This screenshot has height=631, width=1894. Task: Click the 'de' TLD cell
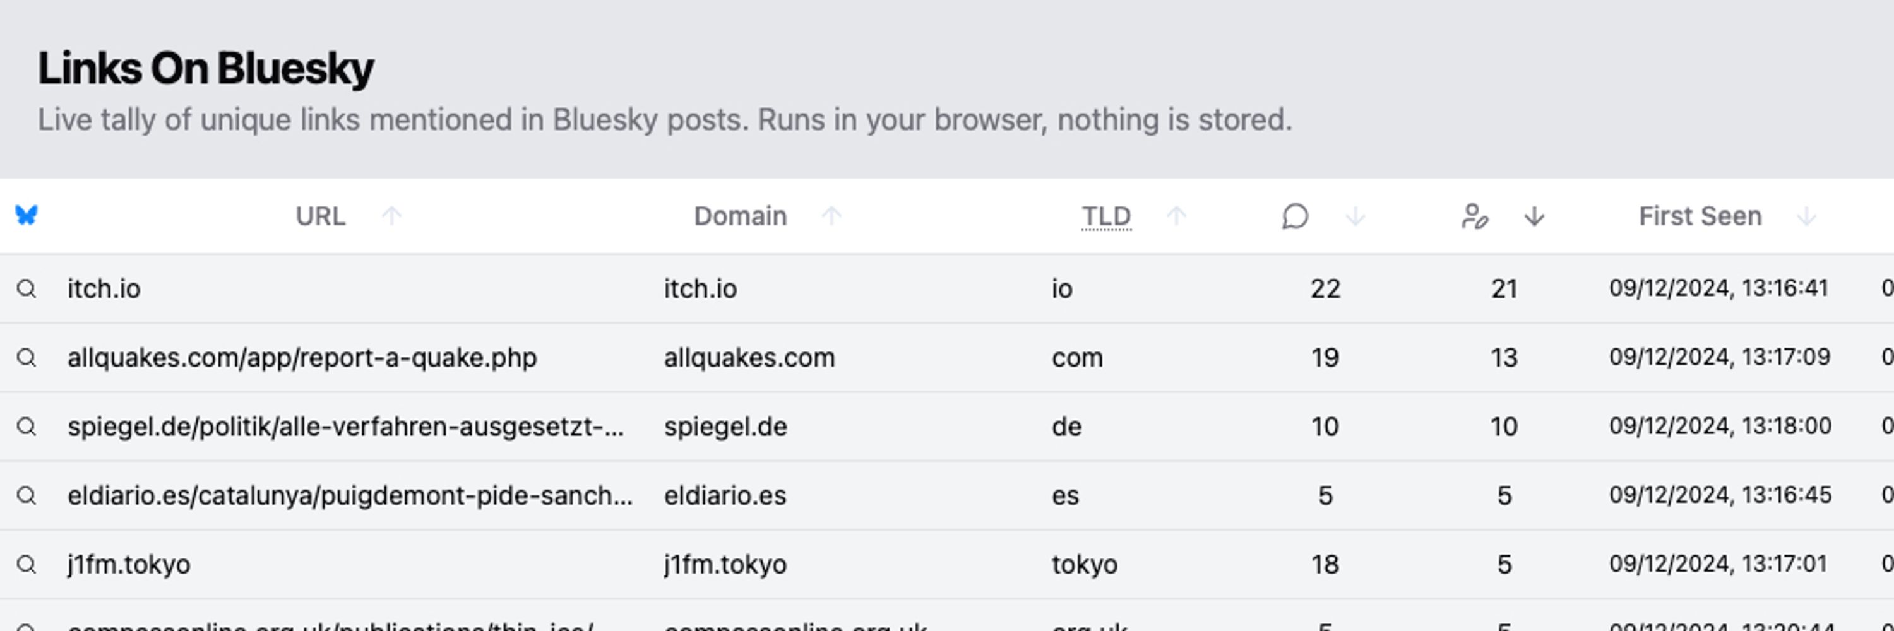click(1066, 427)
